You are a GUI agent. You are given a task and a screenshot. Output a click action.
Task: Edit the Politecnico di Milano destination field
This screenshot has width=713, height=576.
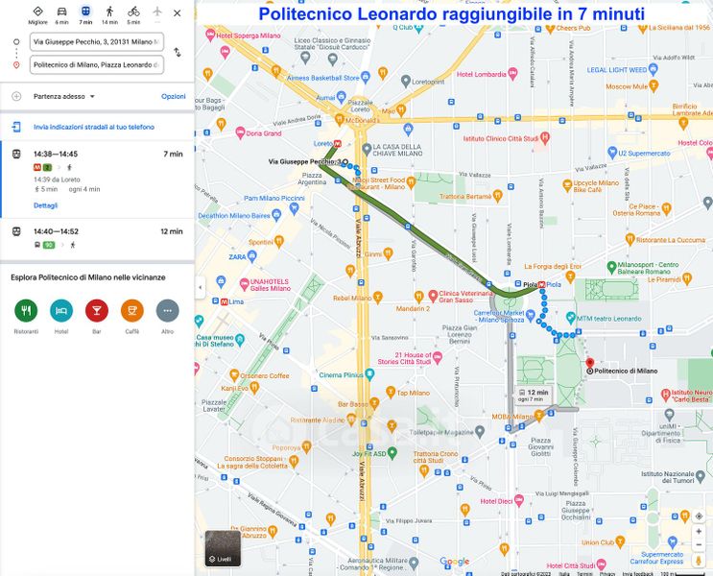(96, 64)
